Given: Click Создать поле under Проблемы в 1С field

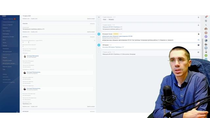Looking at the screenshot, I should pyautogui.click(x=34, y=107).
